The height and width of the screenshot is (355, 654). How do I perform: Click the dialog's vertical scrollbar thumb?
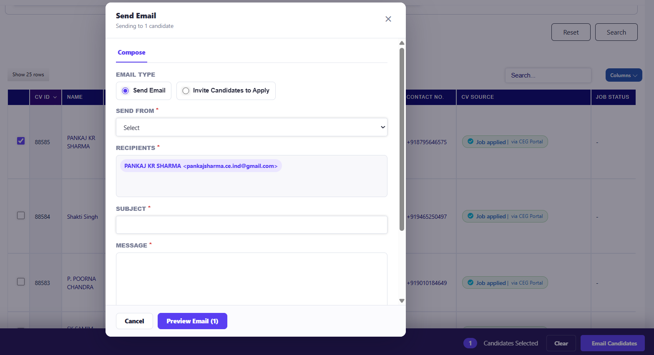point(402,139)
